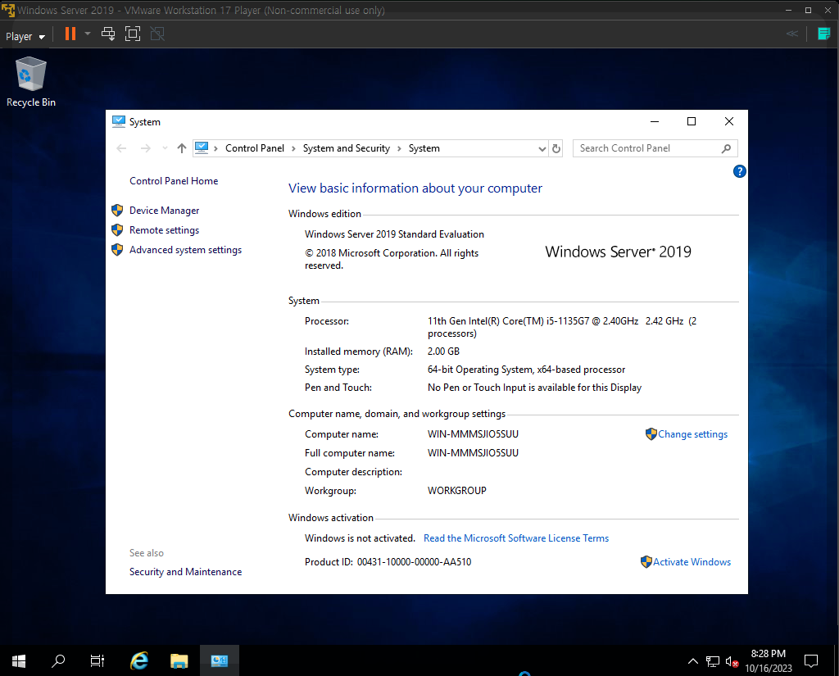Open the power options dropdown arrow next to pause
The width and height of the screenshot is (839, 676).
[x=88, y=34]
